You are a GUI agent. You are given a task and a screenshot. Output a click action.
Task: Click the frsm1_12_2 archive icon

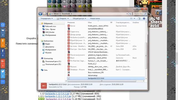[x=69, y=64]
